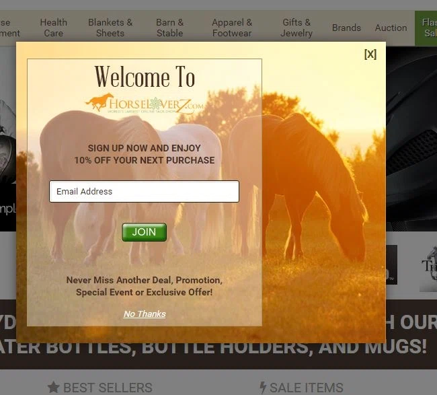Click the "Welcome To" heading text
The image size is (437, 395).
pos(145,77)
